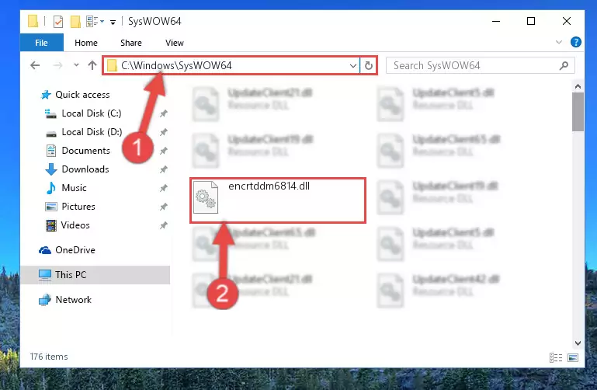This screenshot has height=390, width=597.
Task: Open the Recent locations dropdown arrow
Action: point(76,65)
